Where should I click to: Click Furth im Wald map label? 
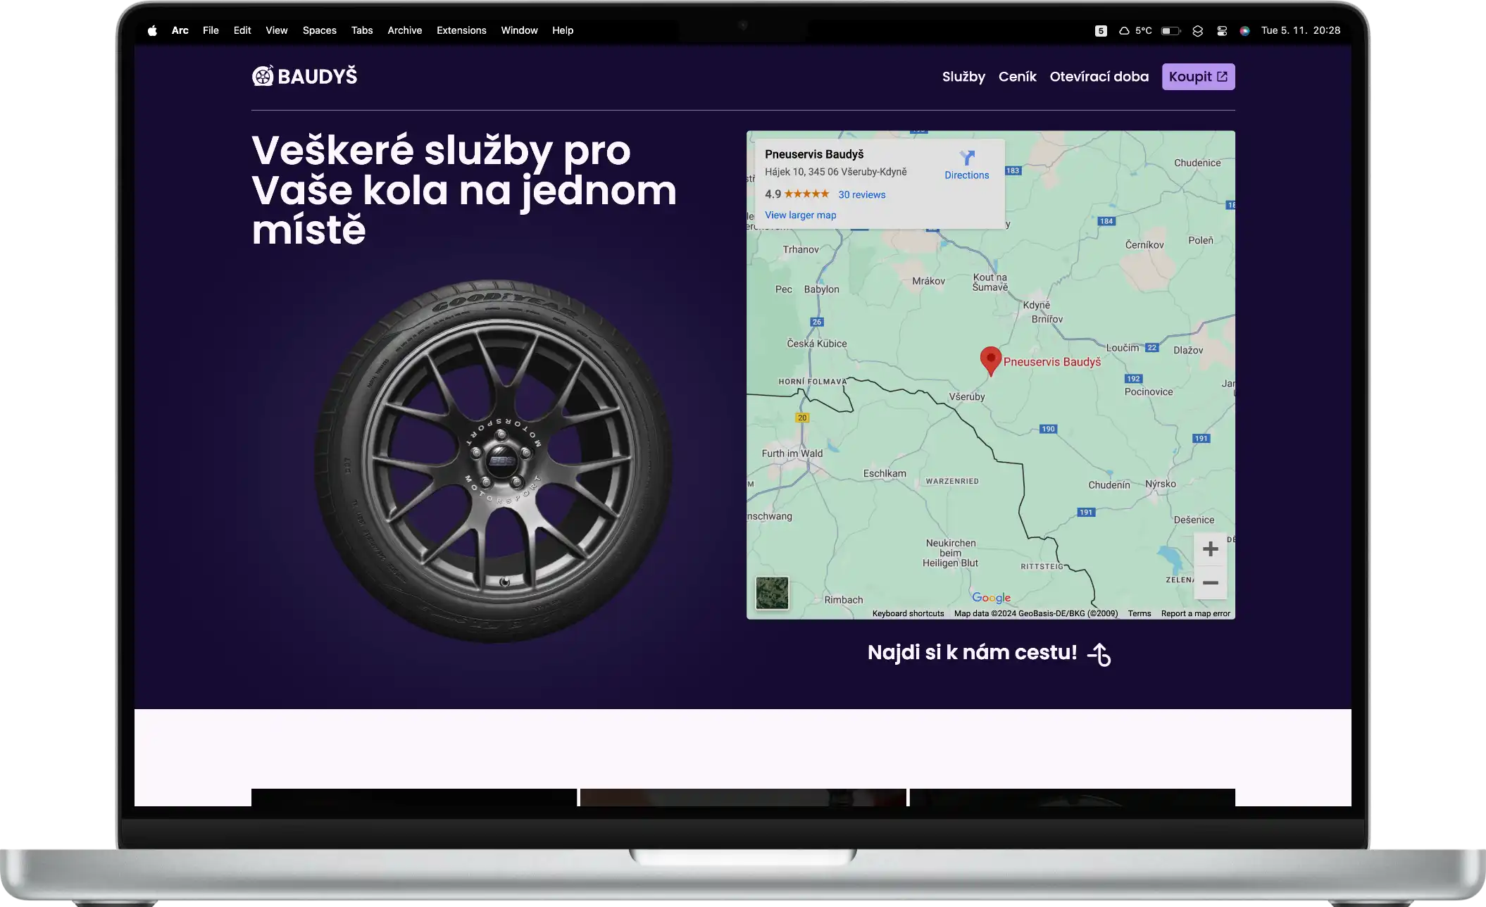[x=792, y=453]
